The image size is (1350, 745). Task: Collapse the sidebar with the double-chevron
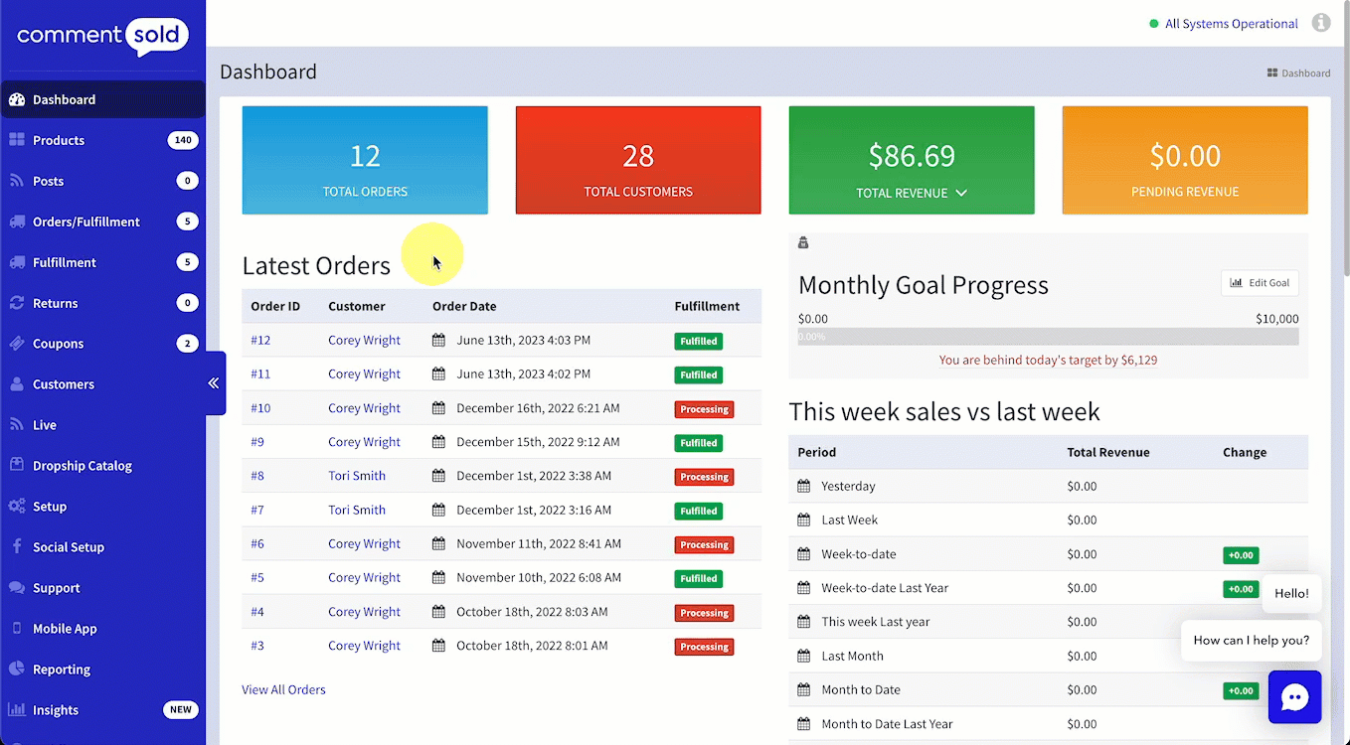pos(214,383)
